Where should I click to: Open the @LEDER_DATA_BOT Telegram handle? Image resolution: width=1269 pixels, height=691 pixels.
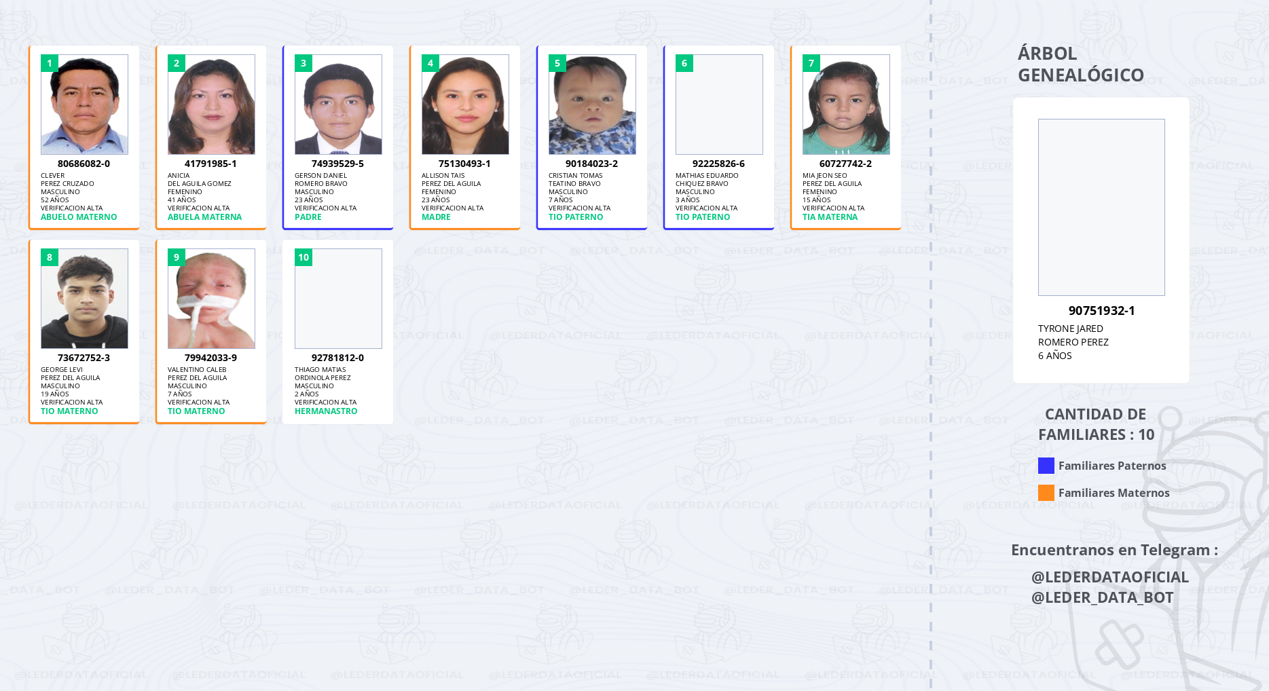(x=1102, y=597)
